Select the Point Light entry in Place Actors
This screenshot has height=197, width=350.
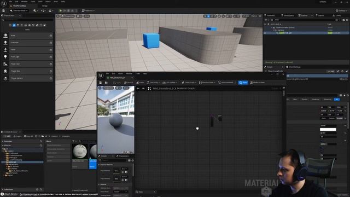pyautogui.click(x=31, y=57)
